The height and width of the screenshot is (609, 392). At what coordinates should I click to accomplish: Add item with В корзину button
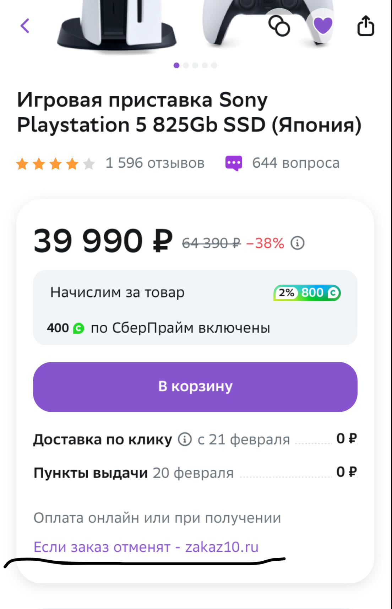click(x=195, y=387)
